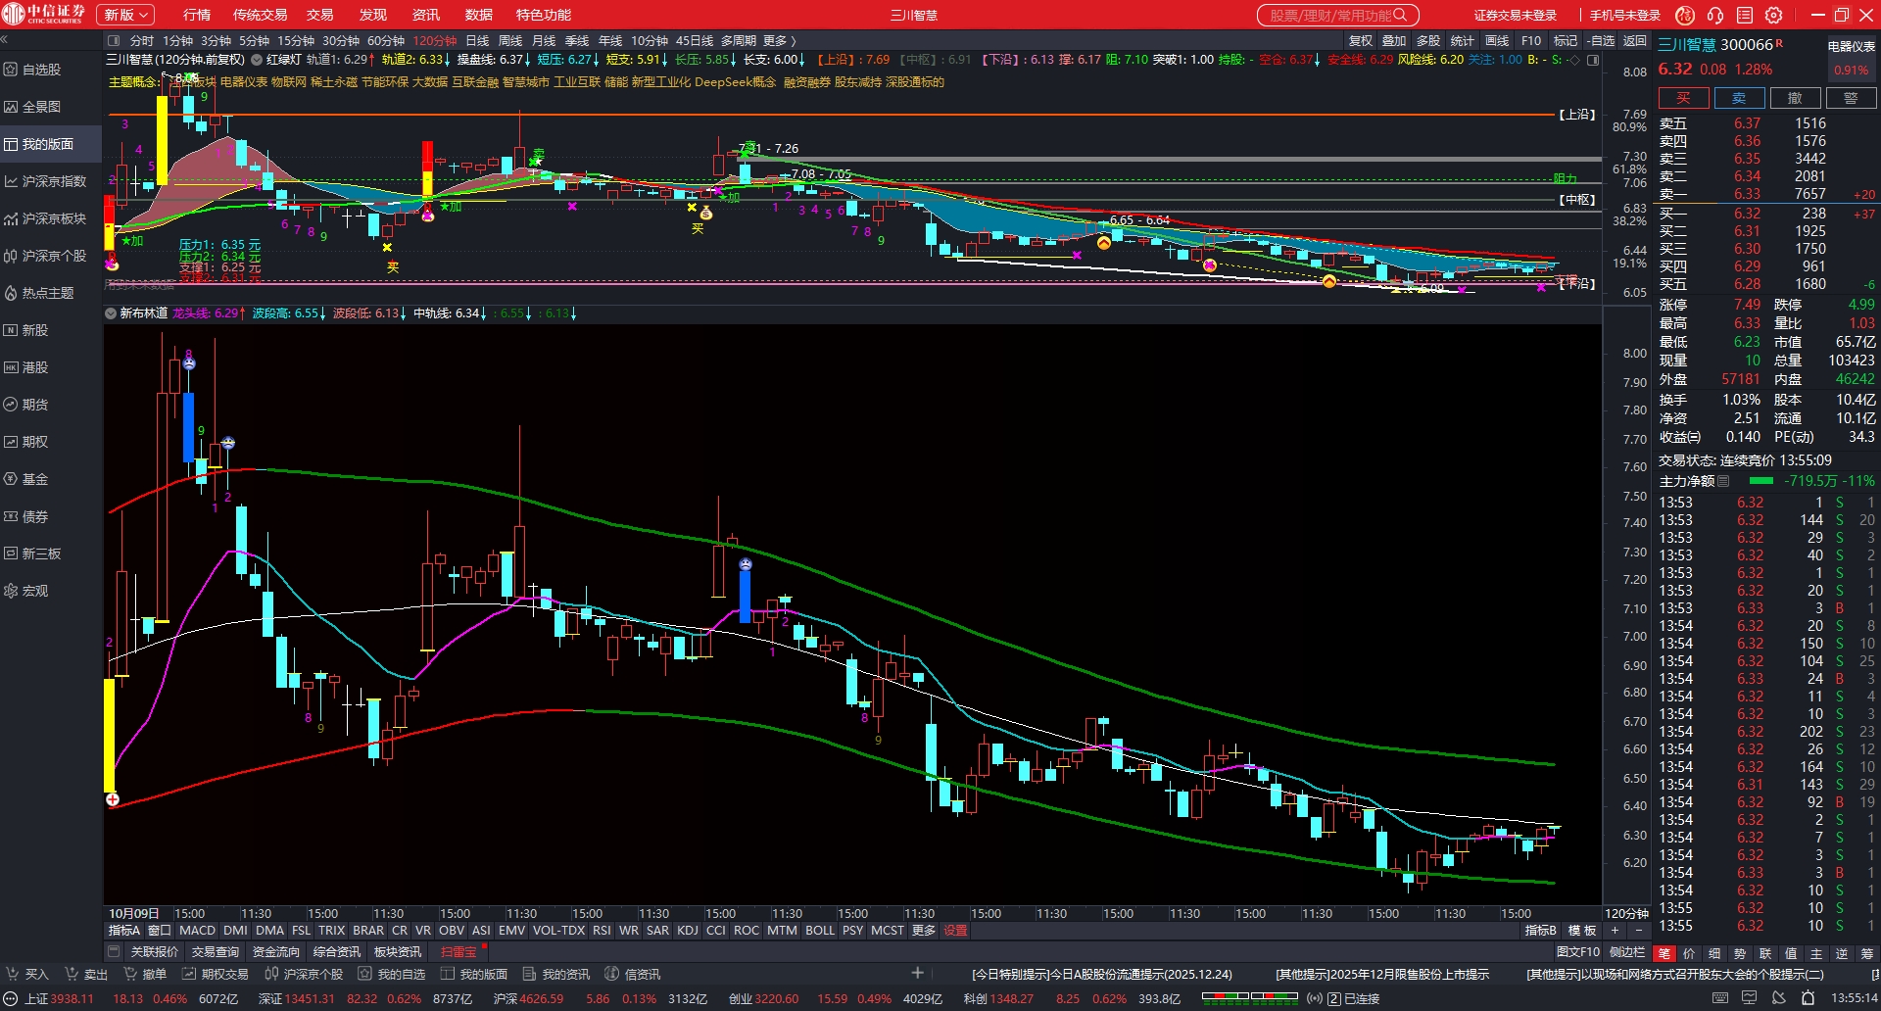The image size is (1881, 1011).
Task: Click 卖出 sell in bottom toolbar
Action: point(87,974)
